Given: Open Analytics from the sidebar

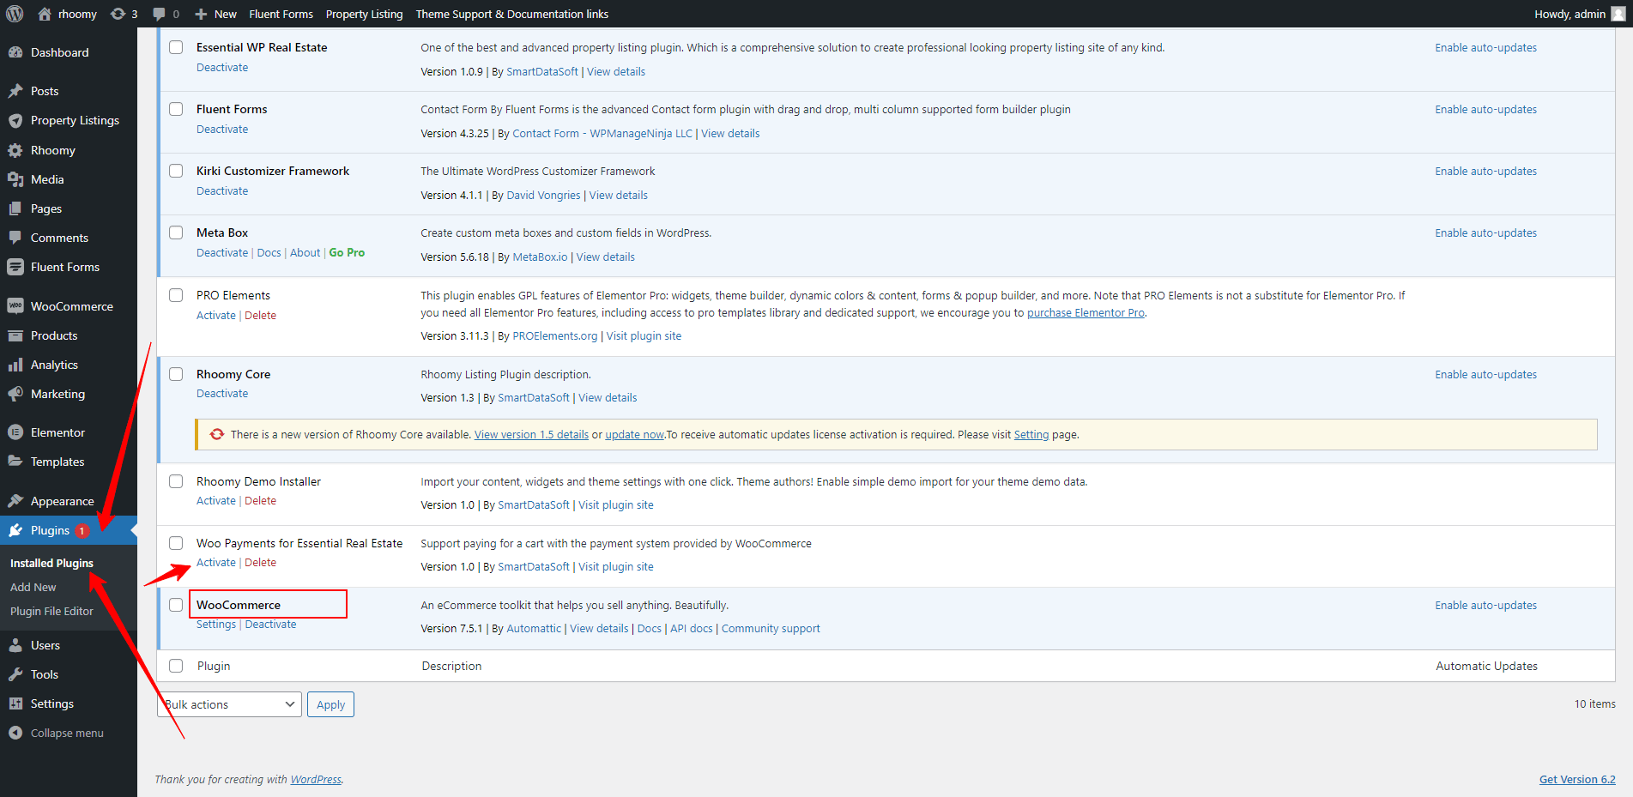Looking at the screenshot, I should point(54,364).
